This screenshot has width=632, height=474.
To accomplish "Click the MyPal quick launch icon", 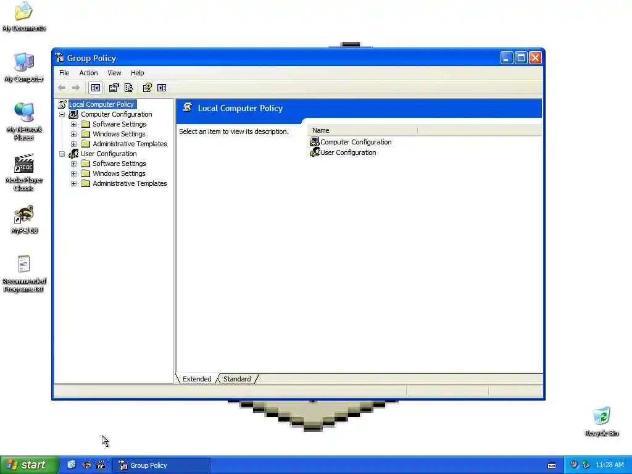I will coord(86,465).
